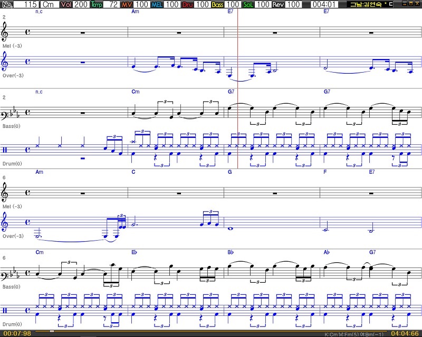Click the MV label

point(127,4)
